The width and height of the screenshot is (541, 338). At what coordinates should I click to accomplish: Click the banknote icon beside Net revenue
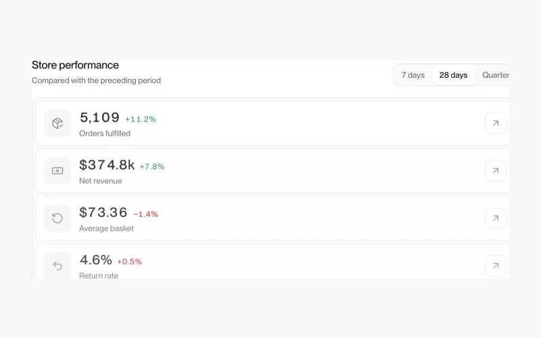click(x=57, y=171)
